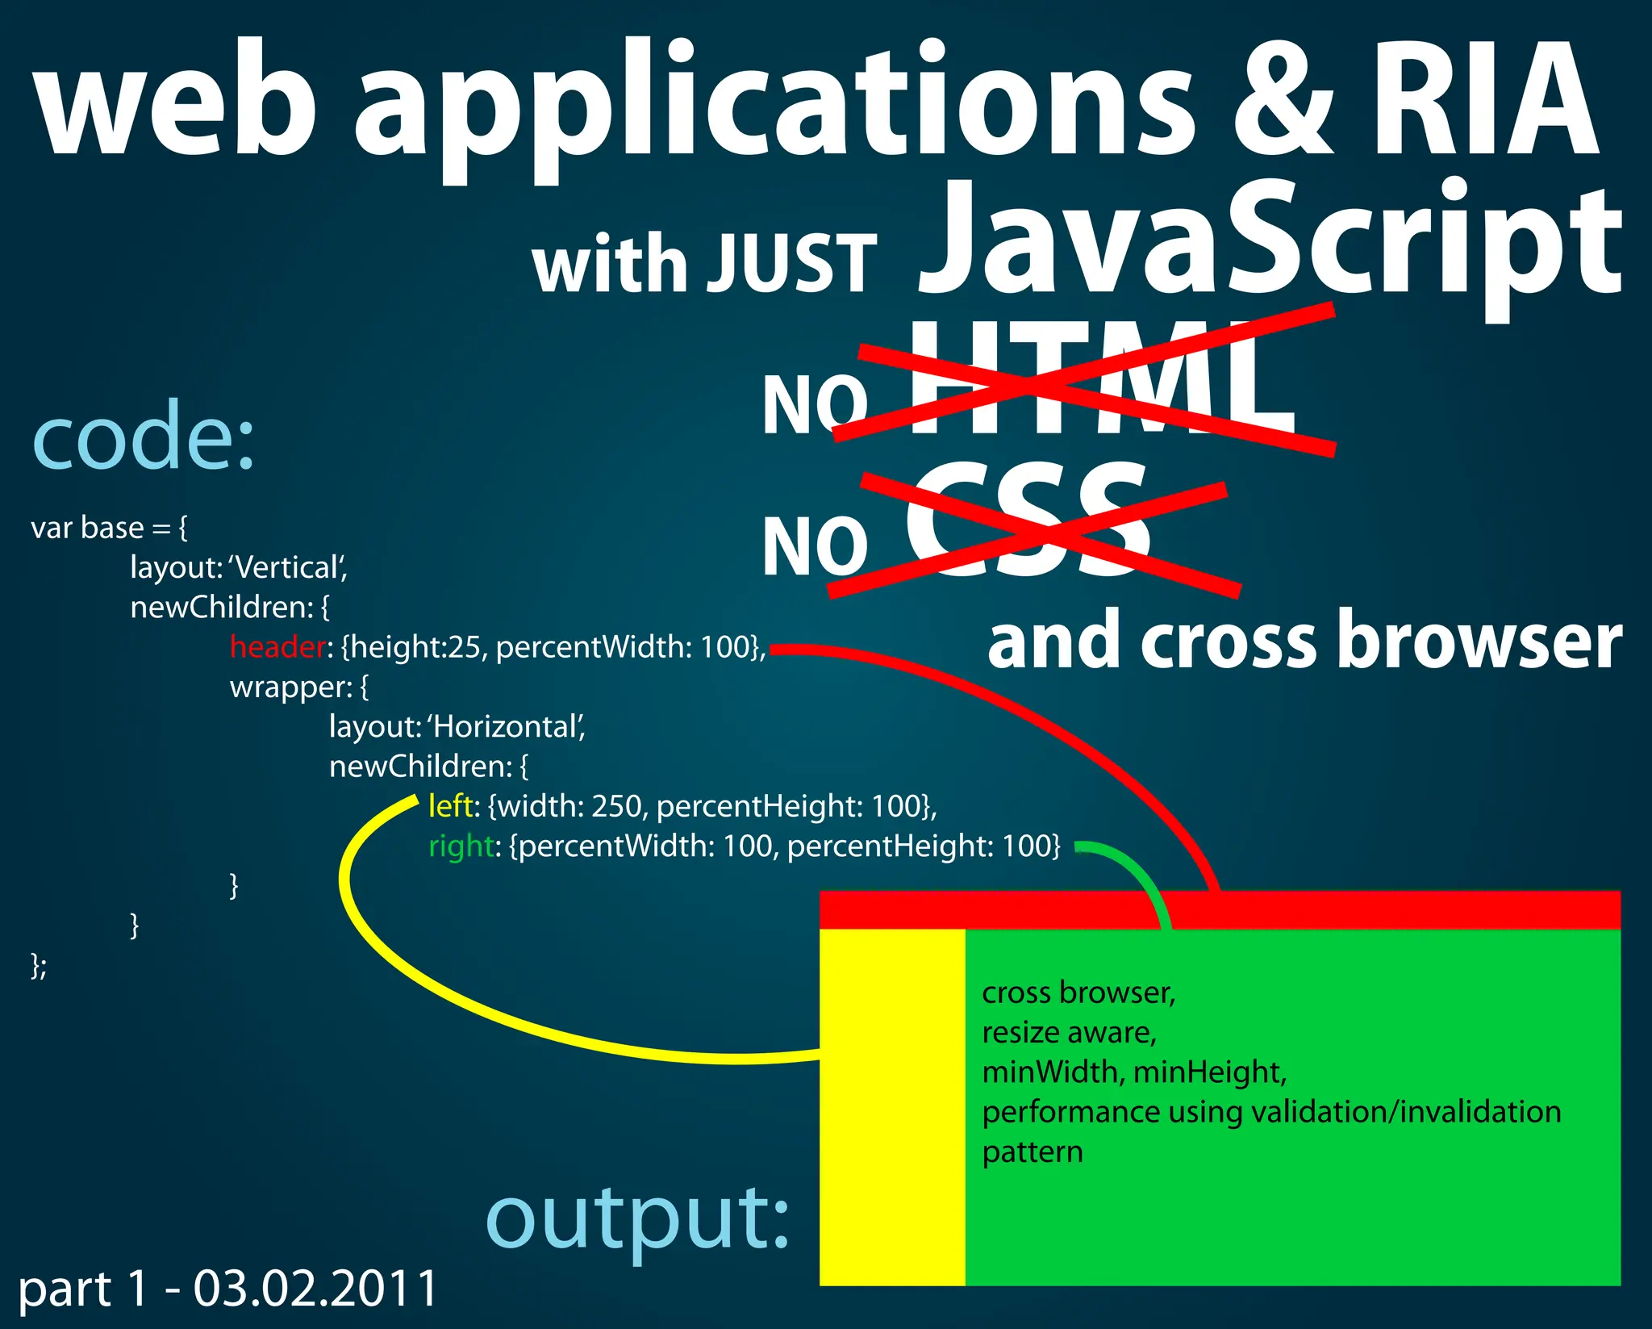Viewport: 1652px width, 1329px height.
Task: Click the red 'header' keyword in code
Action: point(277,647)
